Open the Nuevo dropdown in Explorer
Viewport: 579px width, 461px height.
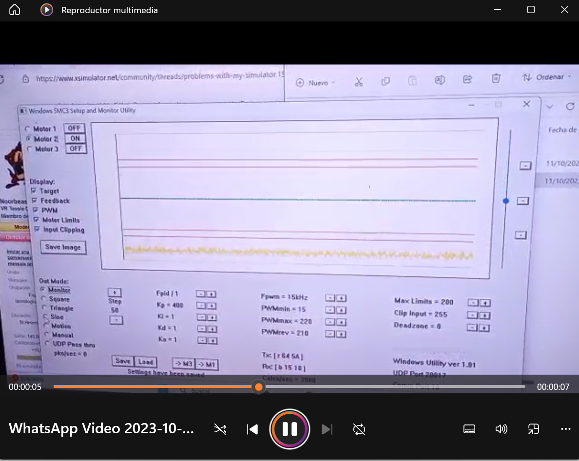point(315,83)
